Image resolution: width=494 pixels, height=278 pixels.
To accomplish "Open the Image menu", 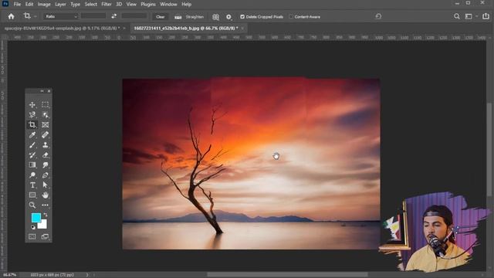I will click(44, 5).
